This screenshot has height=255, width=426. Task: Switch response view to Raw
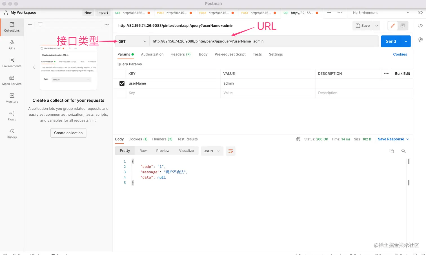click(x=143, y=151)
